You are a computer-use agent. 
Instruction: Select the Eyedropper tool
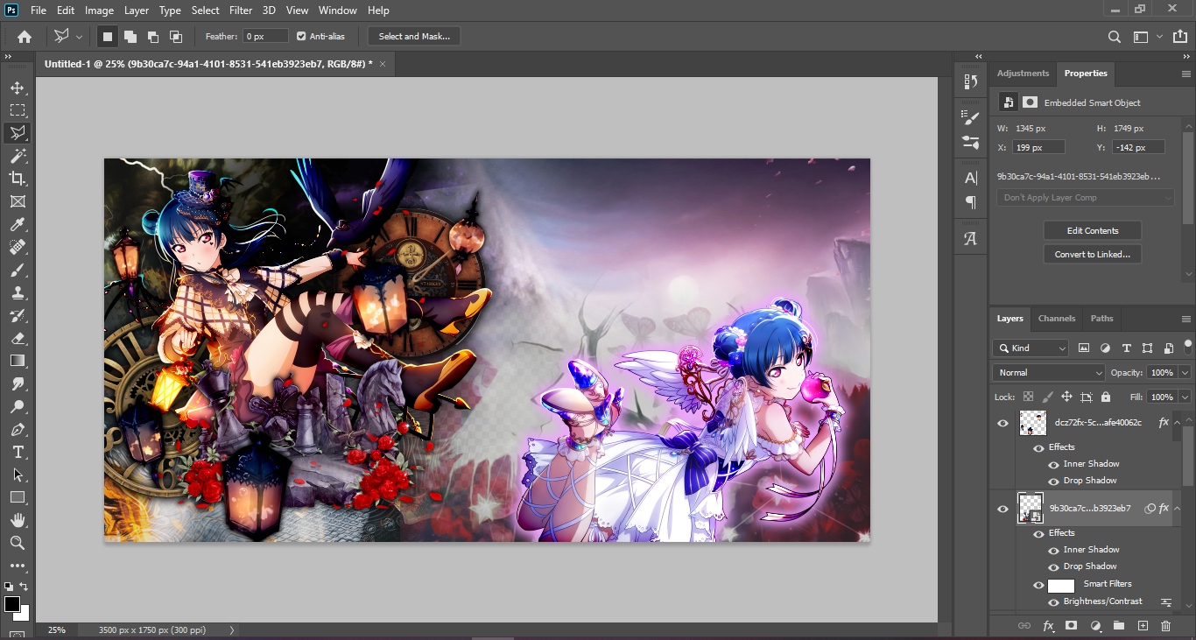coord(17,225)
